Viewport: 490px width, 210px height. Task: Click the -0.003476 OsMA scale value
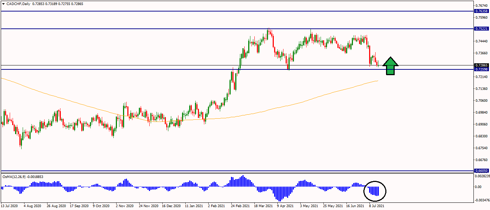(x=482, y=200)
